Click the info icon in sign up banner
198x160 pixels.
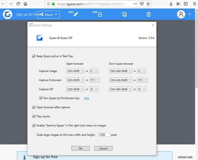point(24,157)
